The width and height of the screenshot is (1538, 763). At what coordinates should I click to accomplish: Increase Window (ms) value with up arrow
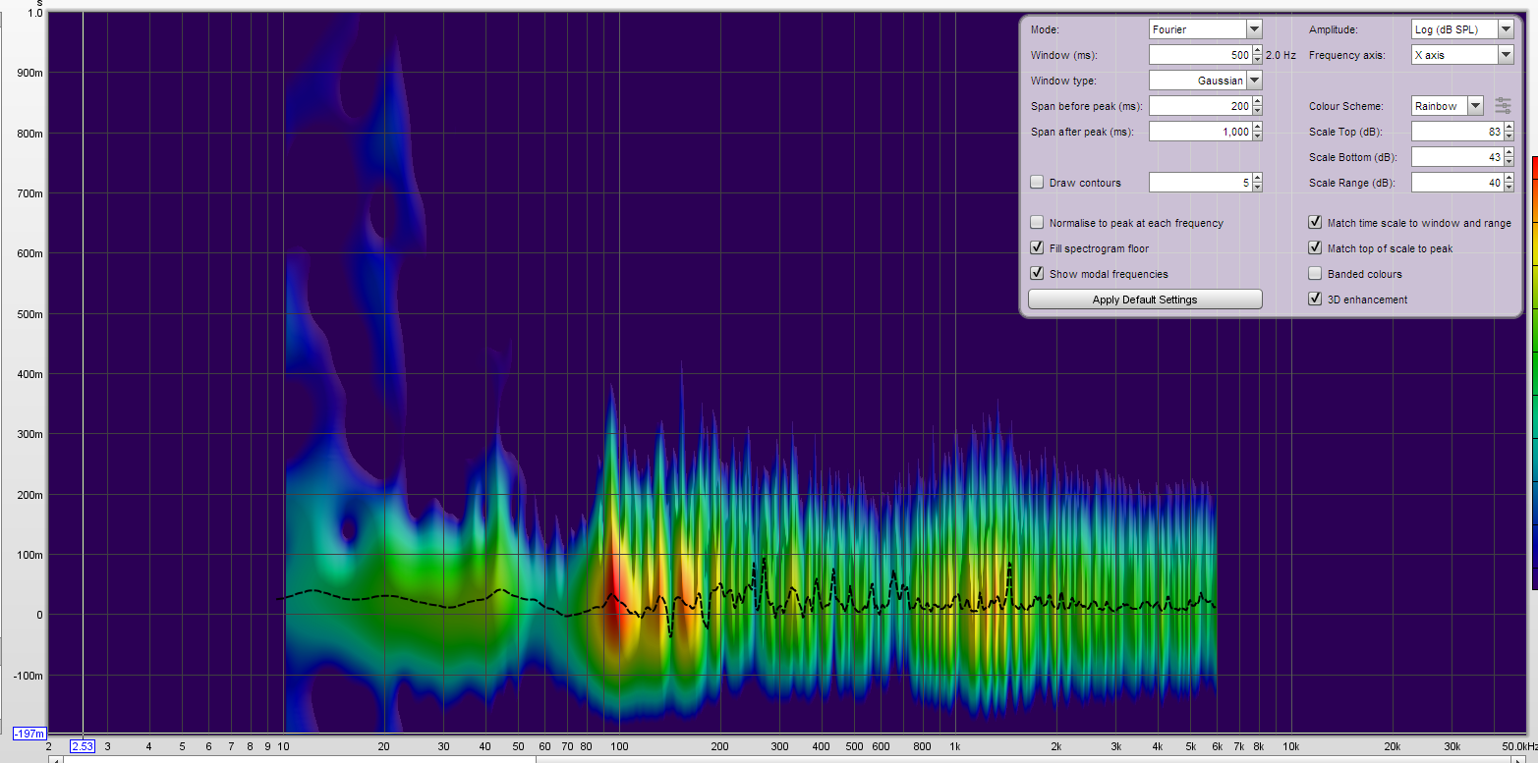tap(1257, 51)
